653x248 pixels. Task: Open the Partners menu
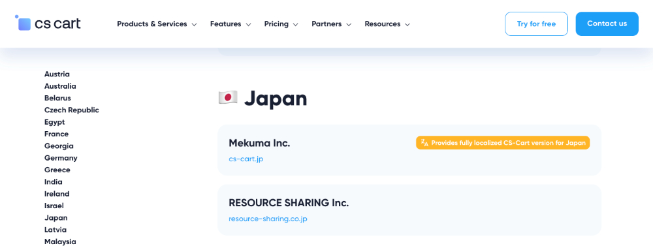[x=332, y=24]
